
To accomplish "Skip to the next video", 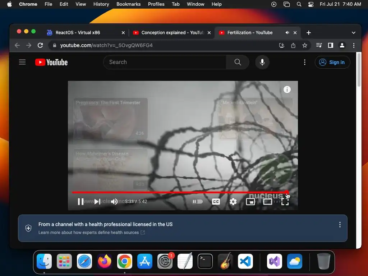I will point(97,202).
